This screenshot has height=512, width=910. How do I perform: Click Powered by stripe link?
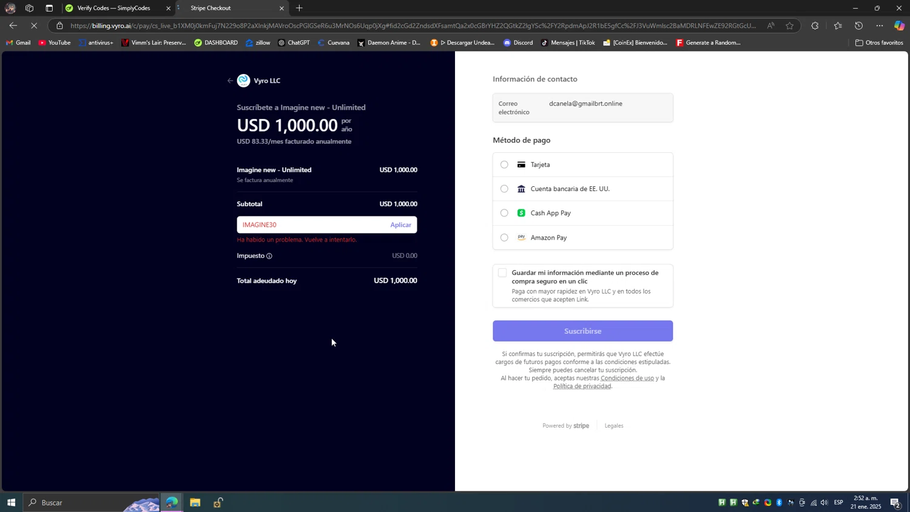click(x=565, y=426)
